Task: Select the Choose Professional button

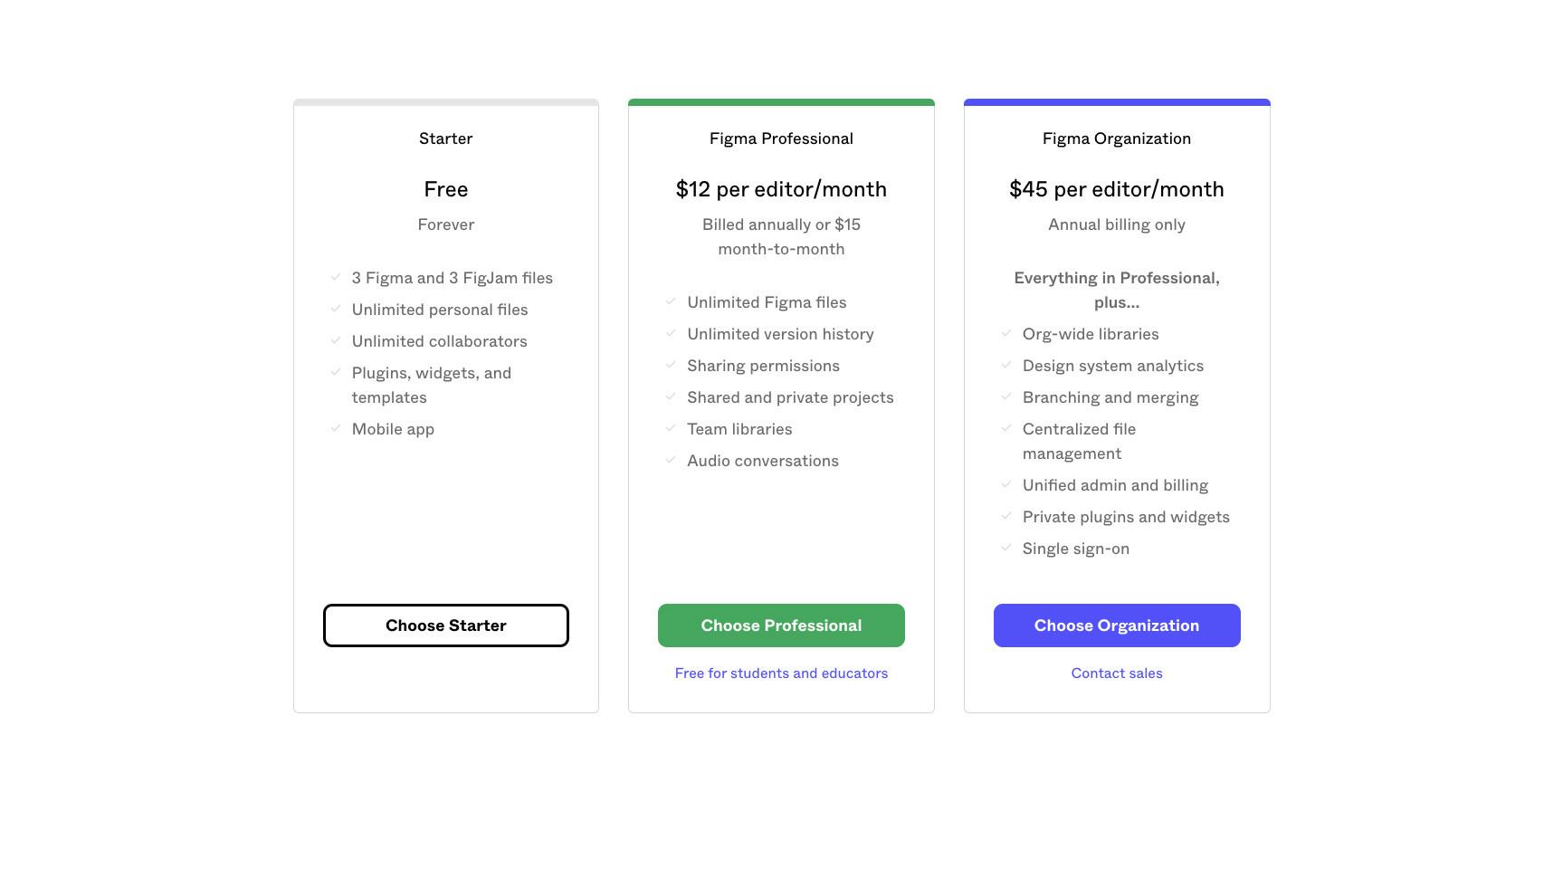Action: click(x=781, y=625)
